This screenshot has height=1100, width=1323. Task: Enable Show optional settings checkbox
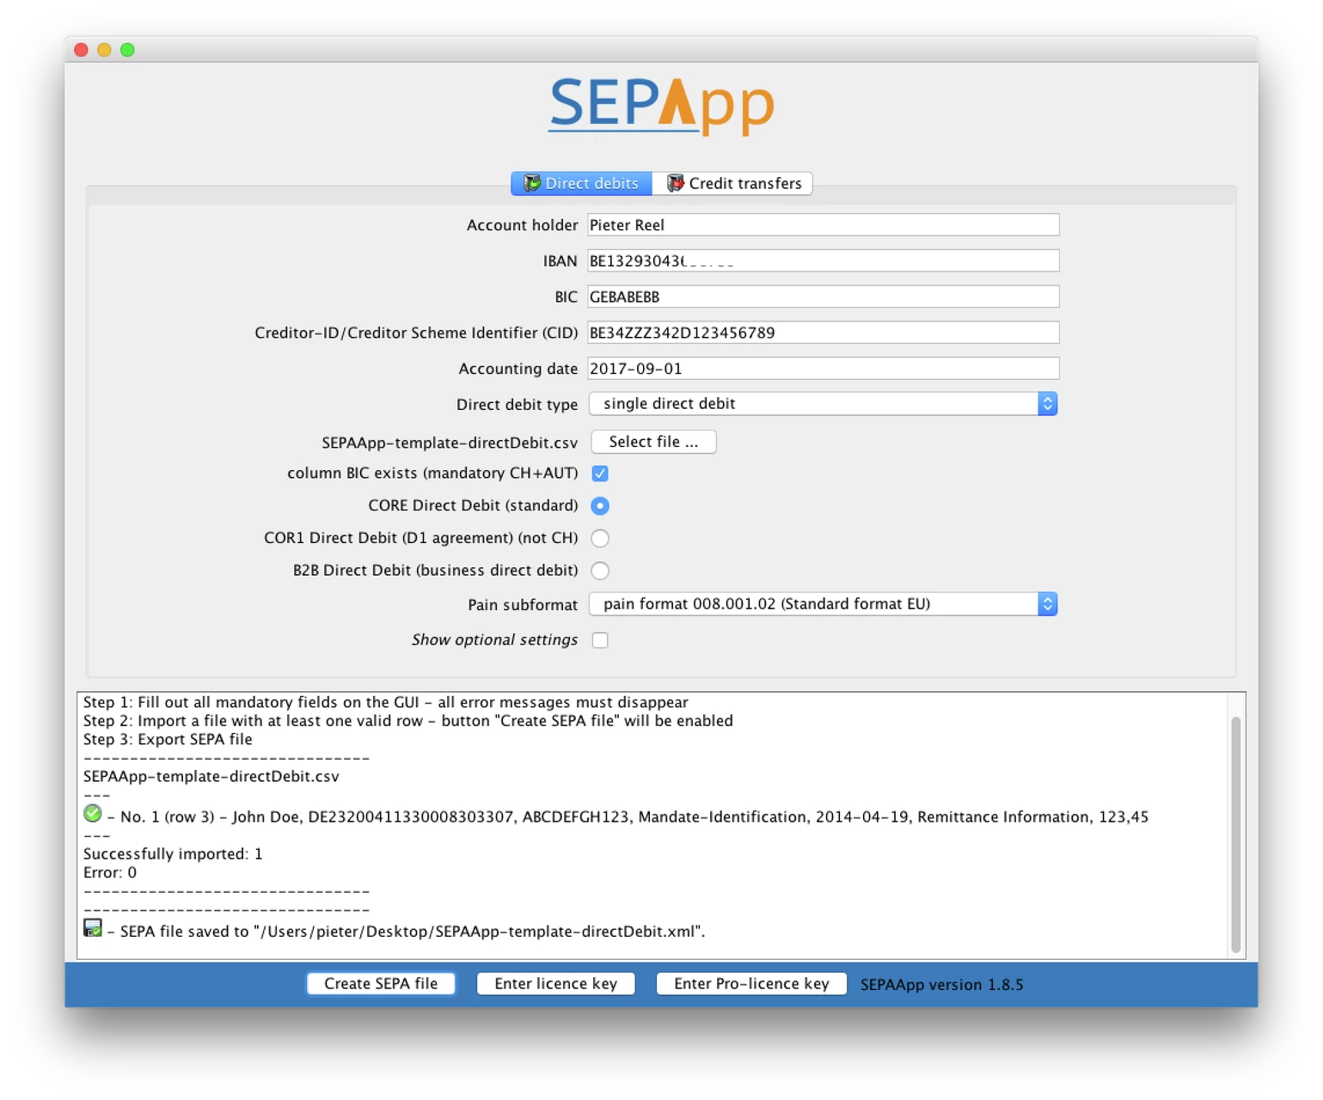pyautogui.click(x=600, y=640)
